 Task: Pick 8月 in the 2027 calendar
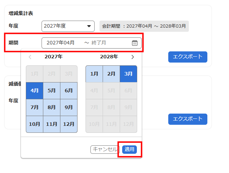[52, 107]
